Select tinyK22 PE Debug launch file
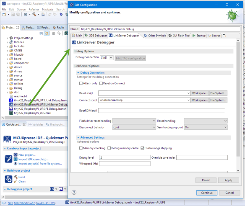 click(x=38, y=109)
